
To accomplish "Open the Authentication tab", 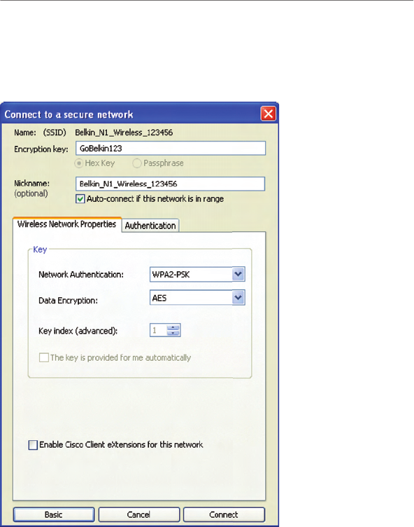I will tap(150, 226).
